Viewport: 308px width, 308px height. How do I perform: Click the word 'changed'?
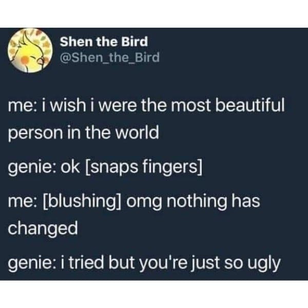point(43,228)
